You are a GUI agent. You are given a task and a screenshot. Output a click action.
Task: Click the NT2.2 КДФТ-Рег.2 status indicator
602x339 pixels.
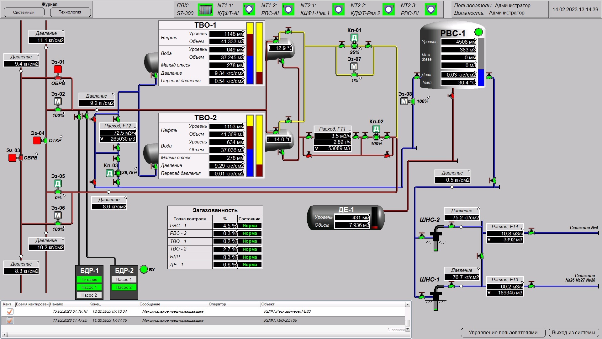388,9
